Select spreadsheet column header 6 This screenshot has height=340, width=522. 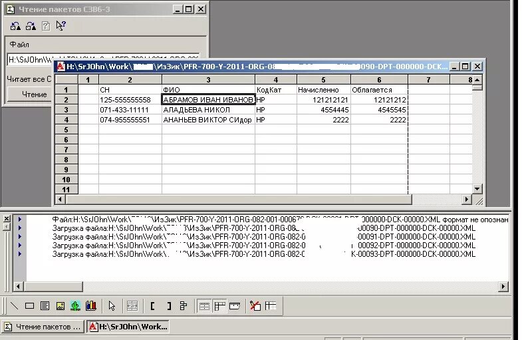coord(379,80)
